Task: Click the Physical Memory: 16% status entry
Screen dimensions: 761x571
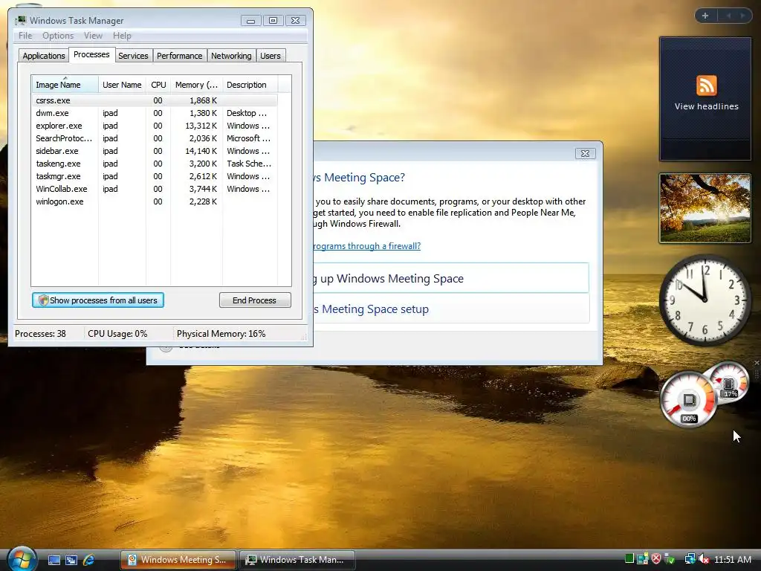Action: pyautogui.click(x=221, y=334)
